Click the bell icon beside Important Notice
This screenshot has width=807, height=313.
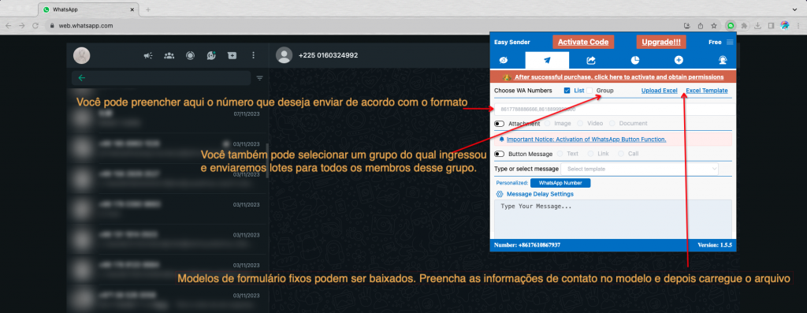[x=502, y=140]
